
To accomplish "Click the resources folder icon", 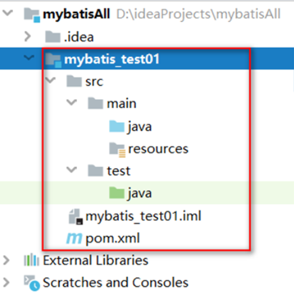I will click(x=117, y=150).
